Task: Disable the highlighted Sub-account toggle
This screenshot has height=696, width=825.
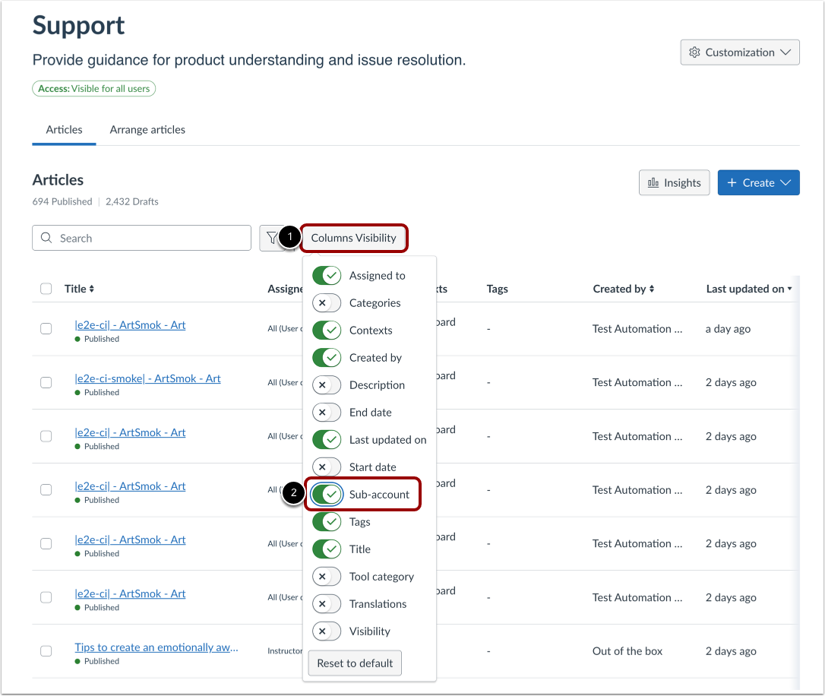Action: click(327, 494)
